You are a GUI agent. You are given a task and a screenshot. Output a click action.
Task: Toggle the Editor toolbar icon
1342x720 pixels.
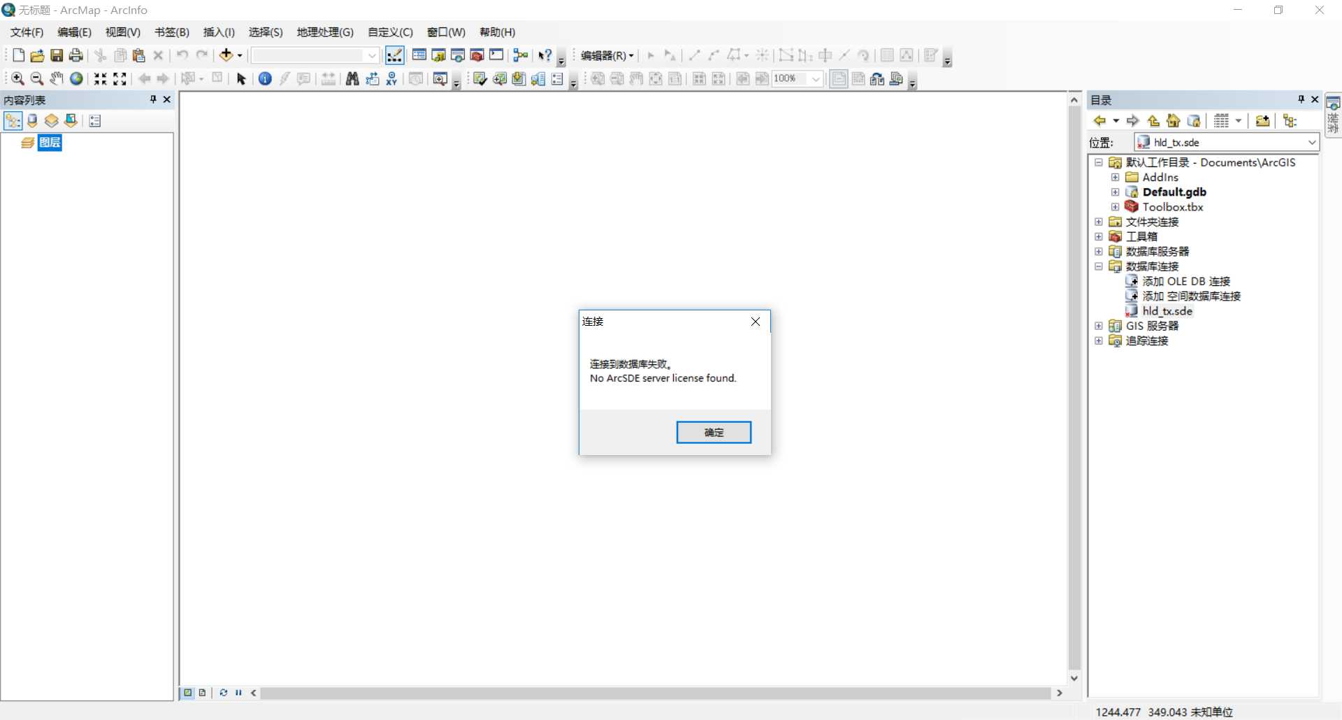(x=394, y=55)
